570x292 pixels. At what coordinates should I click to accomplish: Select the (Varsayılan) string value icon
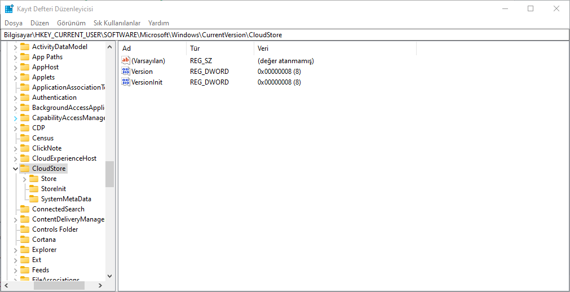(x=125, y=61)
